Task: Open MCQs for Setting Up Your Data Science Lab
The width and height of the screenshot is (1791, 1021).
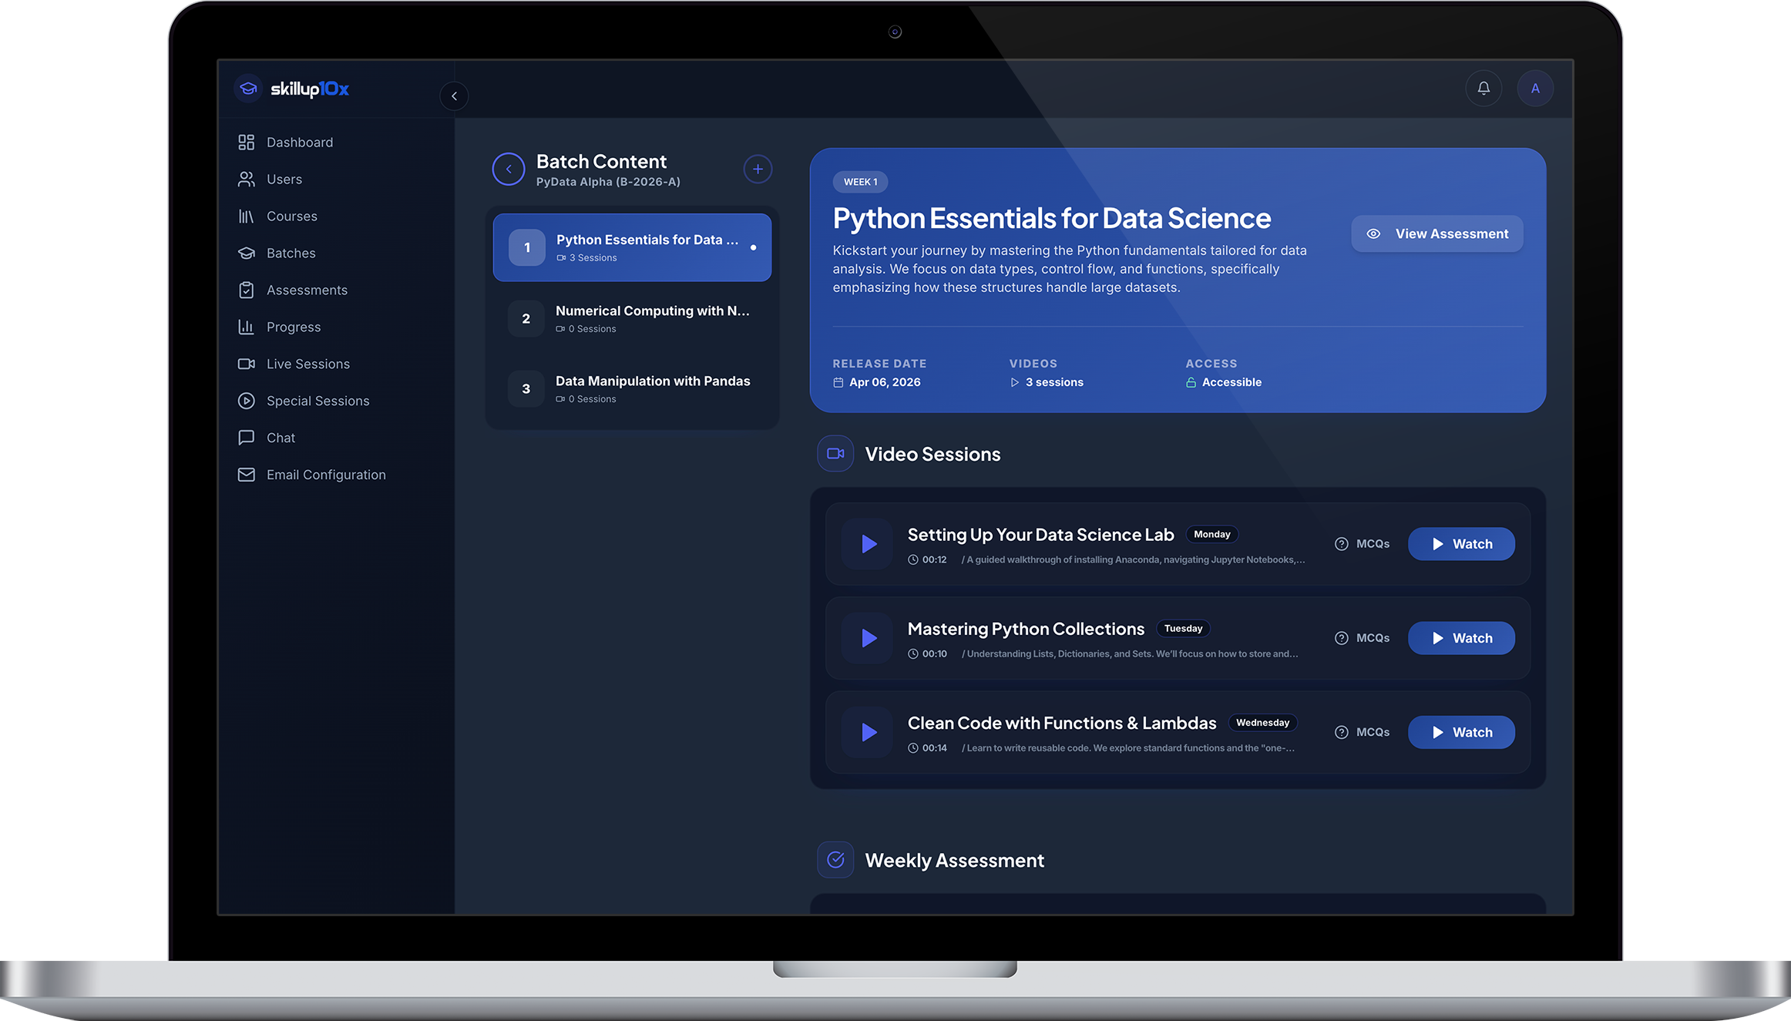Action: tap(1362, 544)
